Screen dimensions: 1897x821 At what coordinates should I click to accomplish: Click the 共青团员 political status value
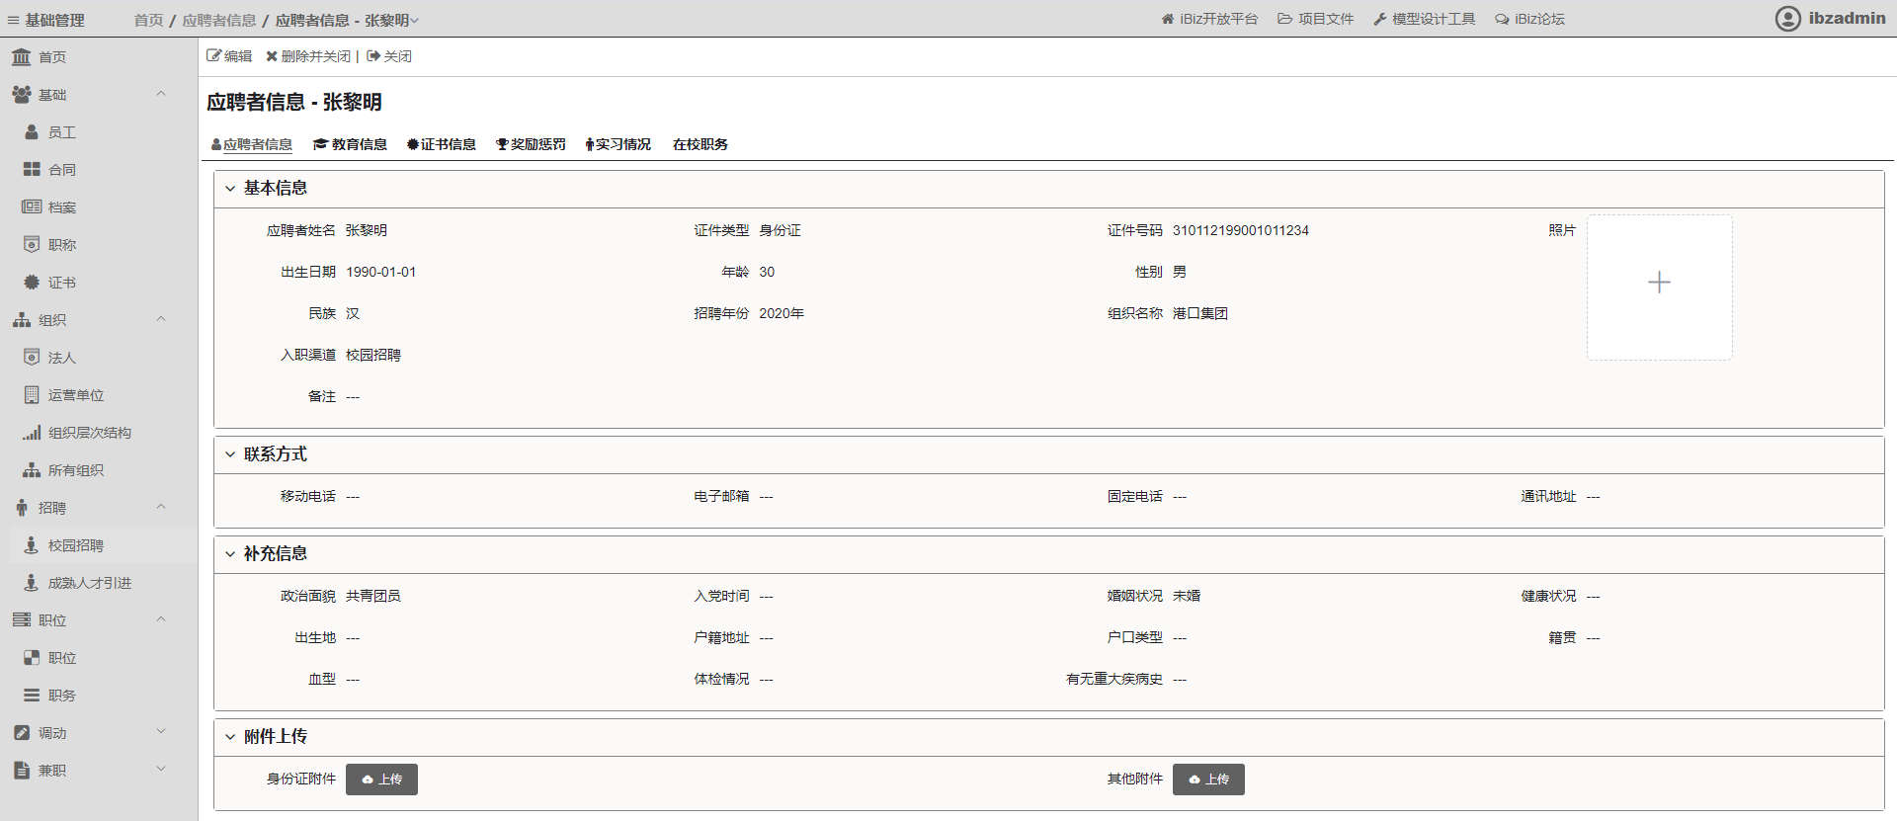373,596
